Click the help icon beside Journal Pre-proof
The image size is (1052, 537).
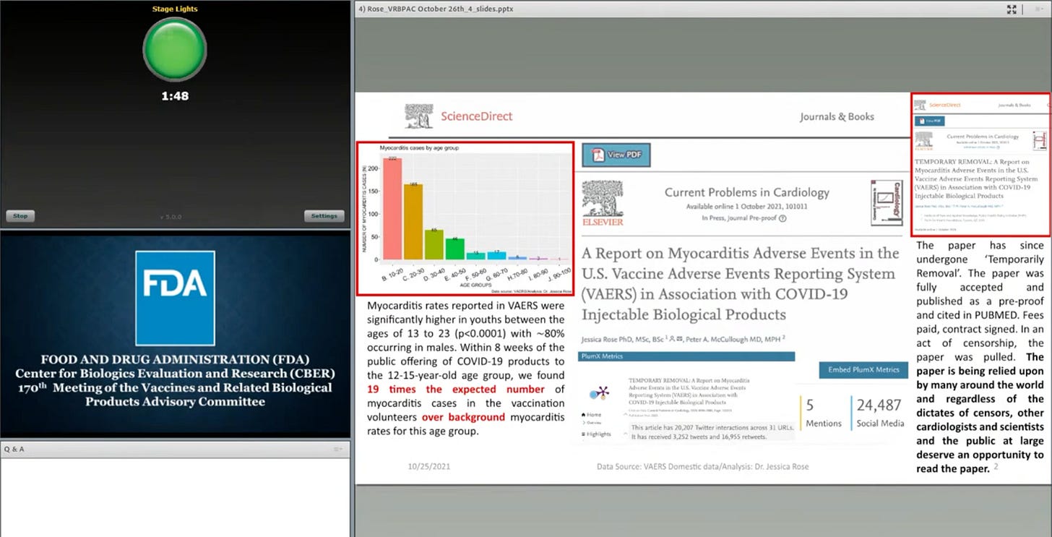click(x=782, y=218)
